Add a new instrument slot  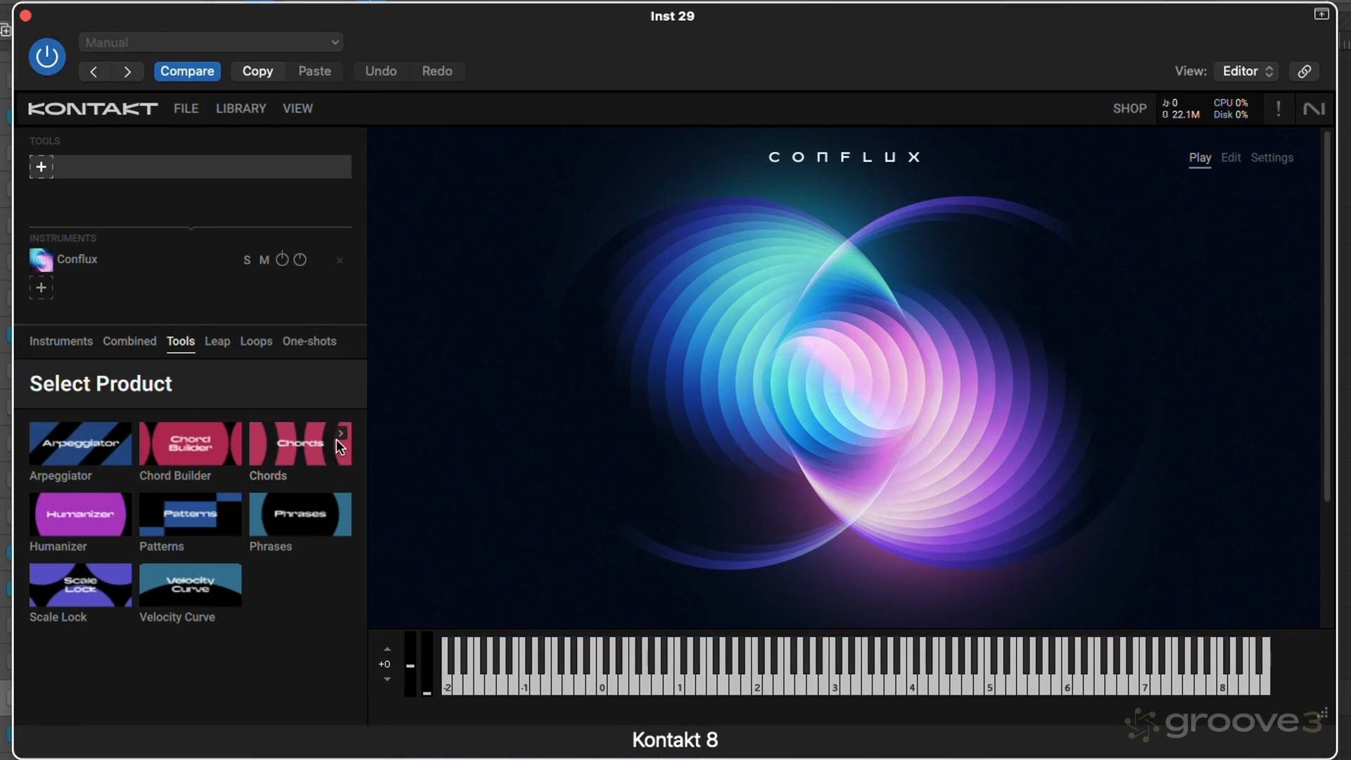(42, 288)
